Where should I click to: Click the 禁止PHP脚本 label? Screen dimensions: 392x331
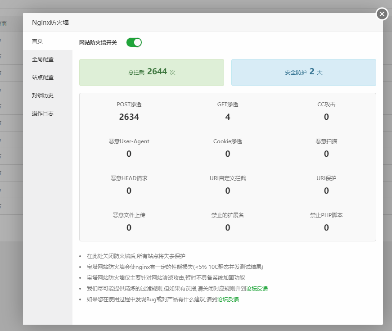pos(326,215)
